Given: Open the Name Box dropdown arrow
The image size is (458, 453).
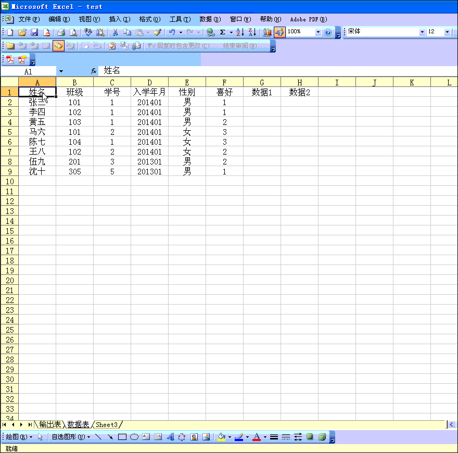Looking at the screenshot, I should (x=61, y=71).
